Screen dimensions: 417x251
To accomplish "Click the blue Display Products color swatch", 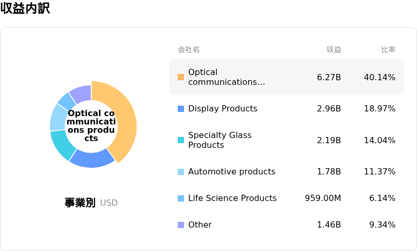I will (181, 109).
